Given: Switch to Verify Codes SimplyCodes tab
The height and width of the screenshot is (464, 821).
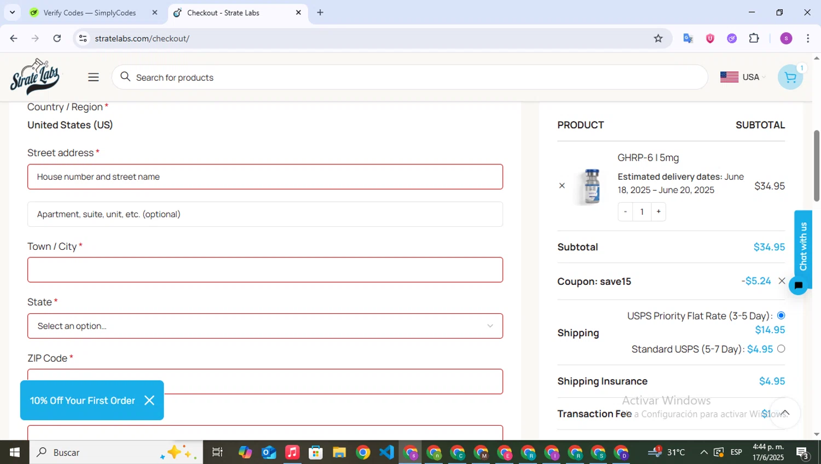Looking at the screenshot, I should [89, 13].
